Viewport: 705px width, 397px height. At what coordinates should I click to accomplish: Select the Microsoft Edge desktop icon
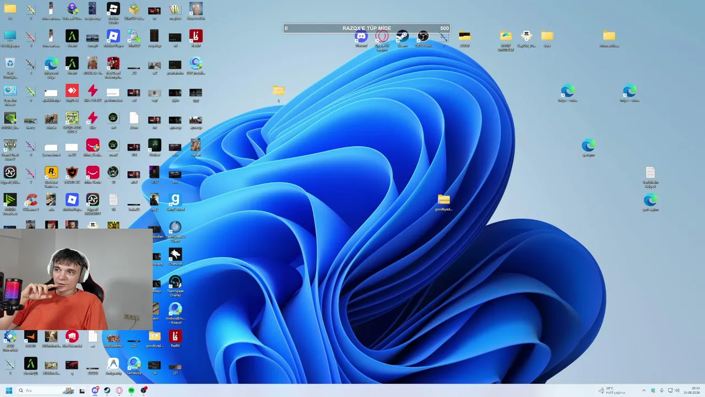click(x=51, y=68)
